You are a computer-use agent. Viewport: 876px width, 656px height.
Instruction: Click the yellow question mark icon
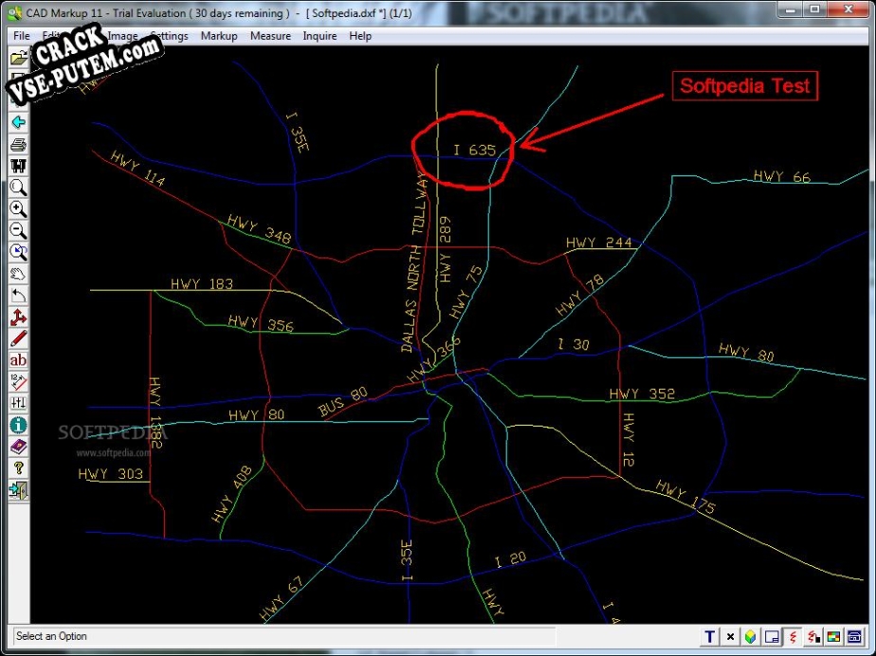click(x=18, y=467)
